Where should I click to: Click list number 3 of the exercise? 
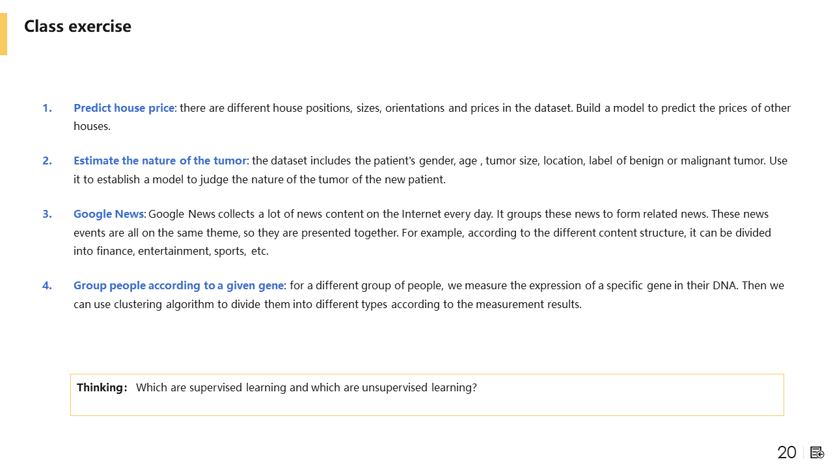click(47, 214)
